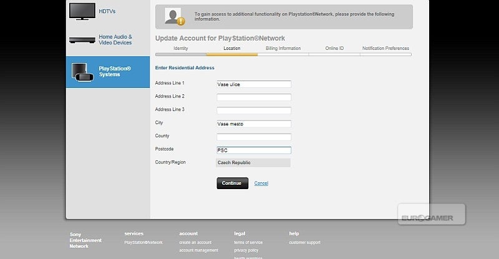Focus the Address Line 3 field
Viewport: 499px width, 259px height.
[x=254, y=110]
